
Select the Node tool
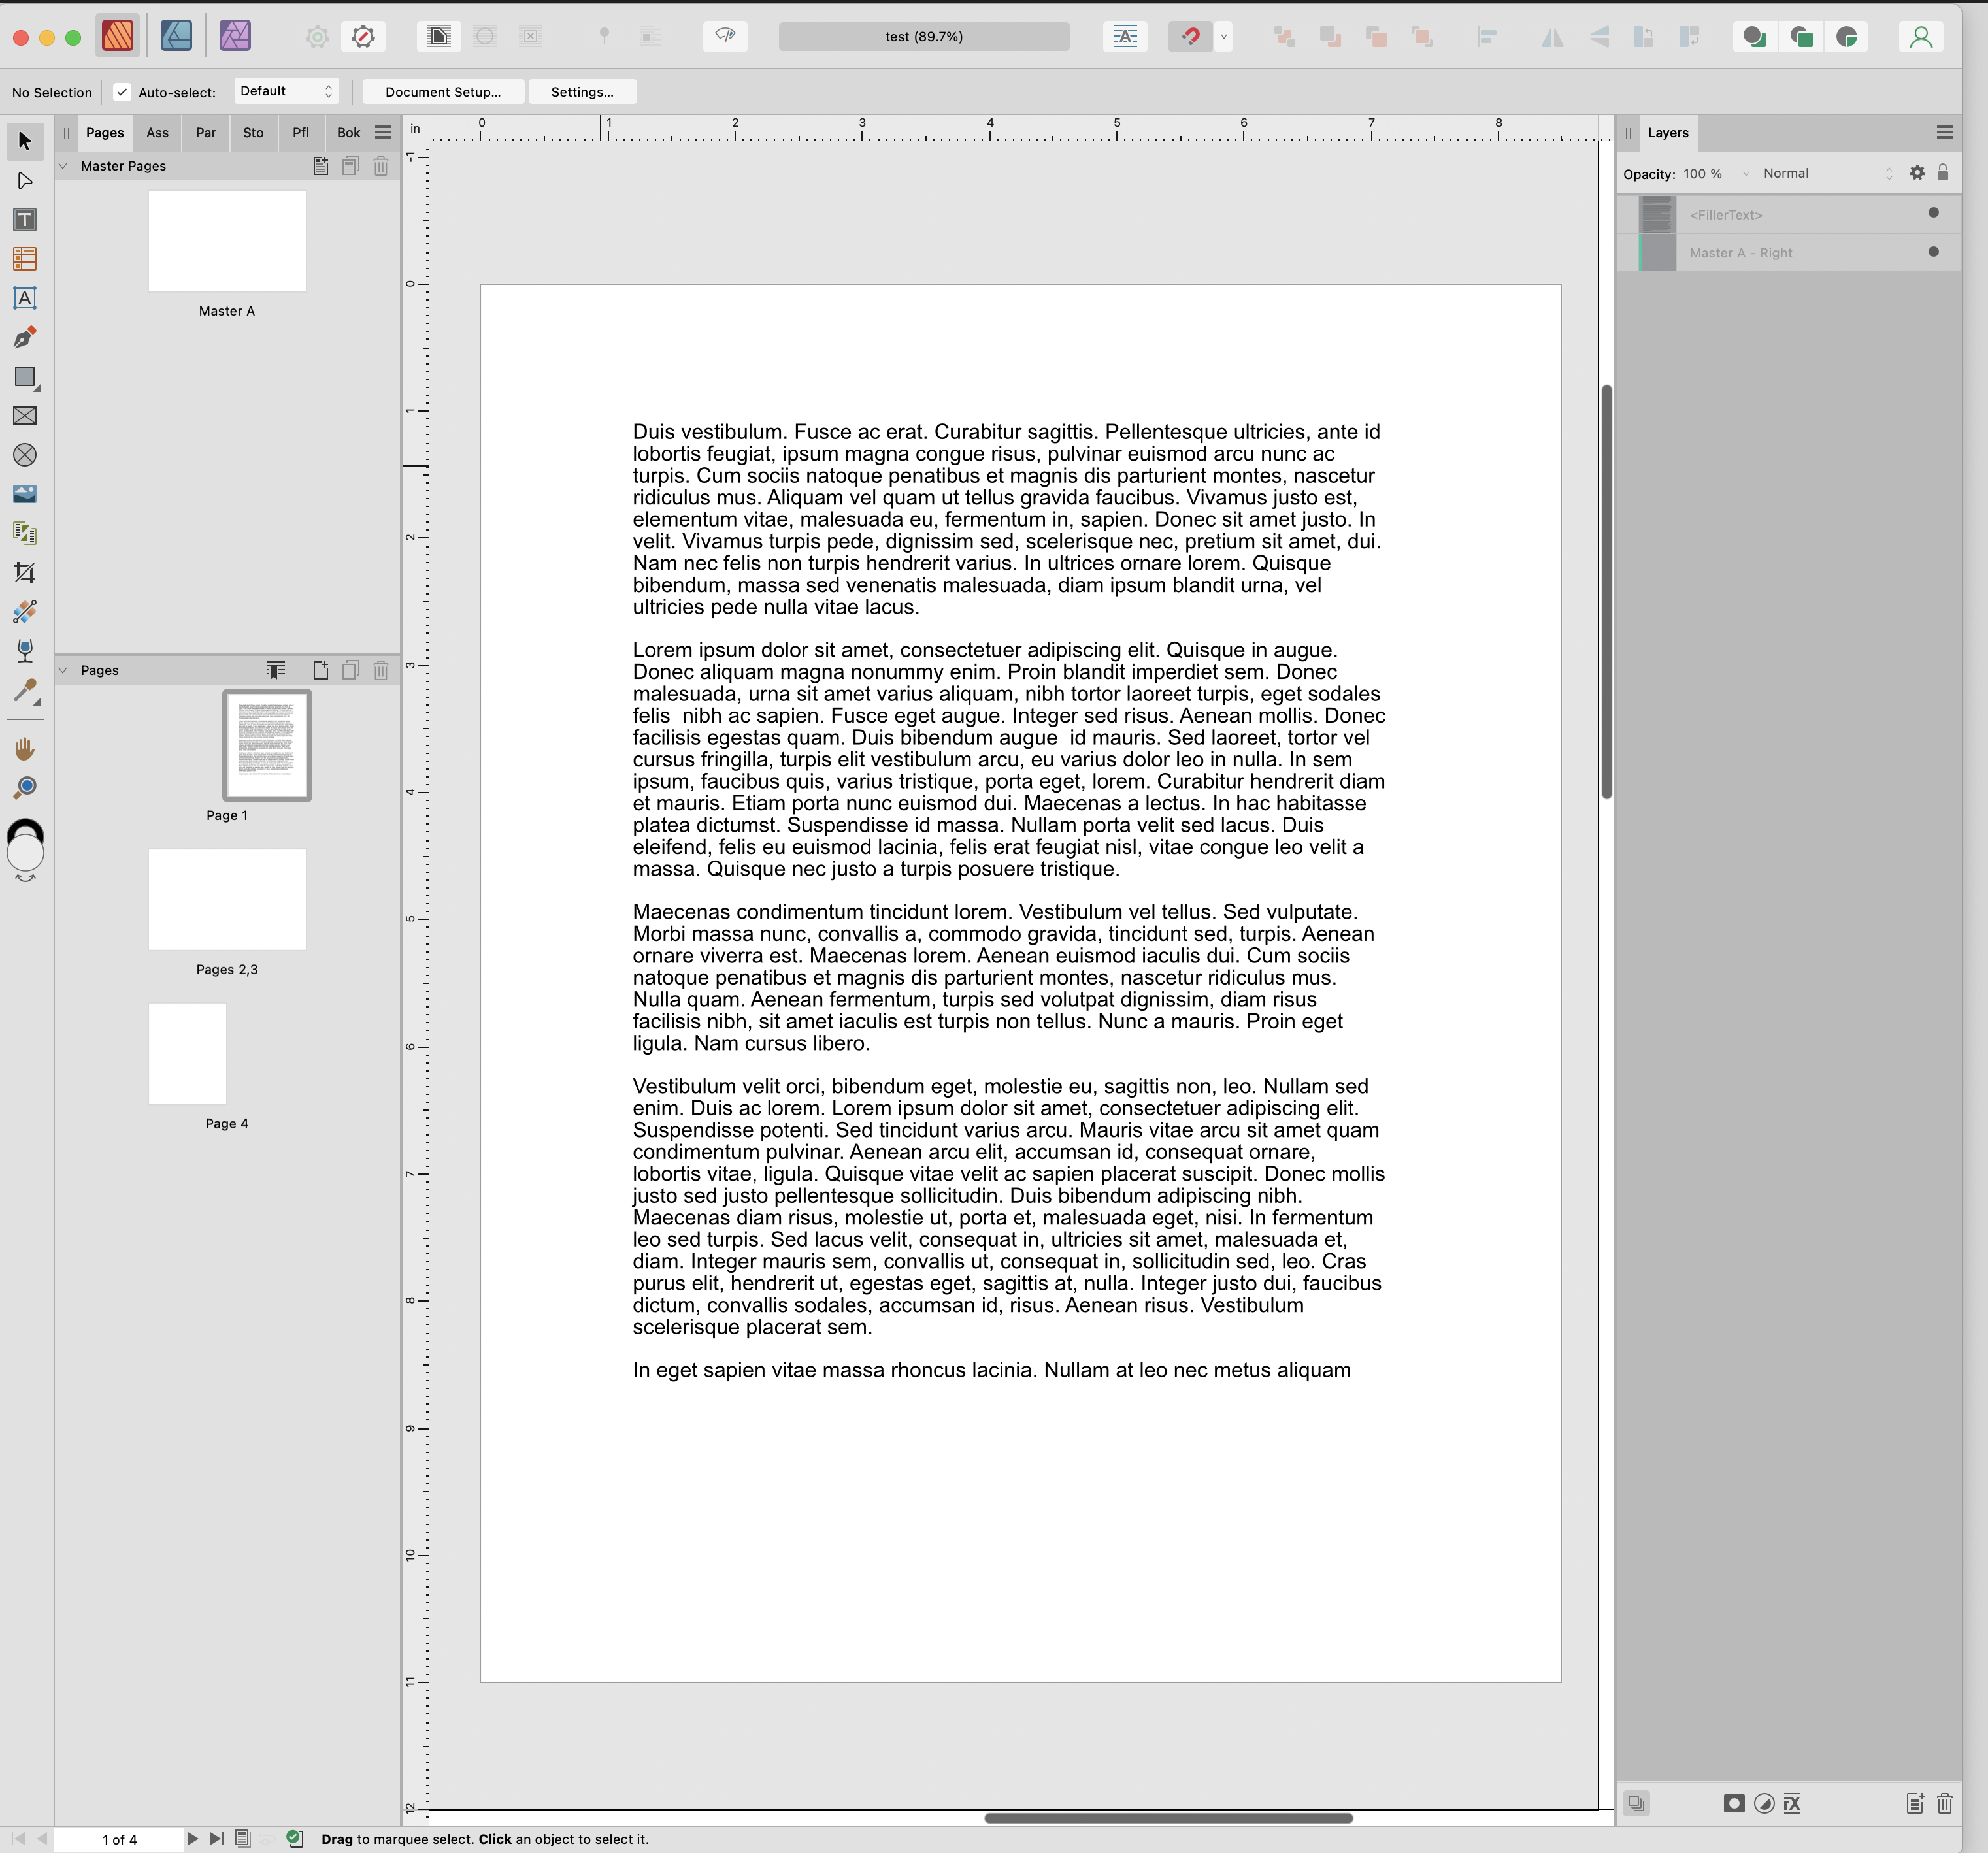pos(25,181)
